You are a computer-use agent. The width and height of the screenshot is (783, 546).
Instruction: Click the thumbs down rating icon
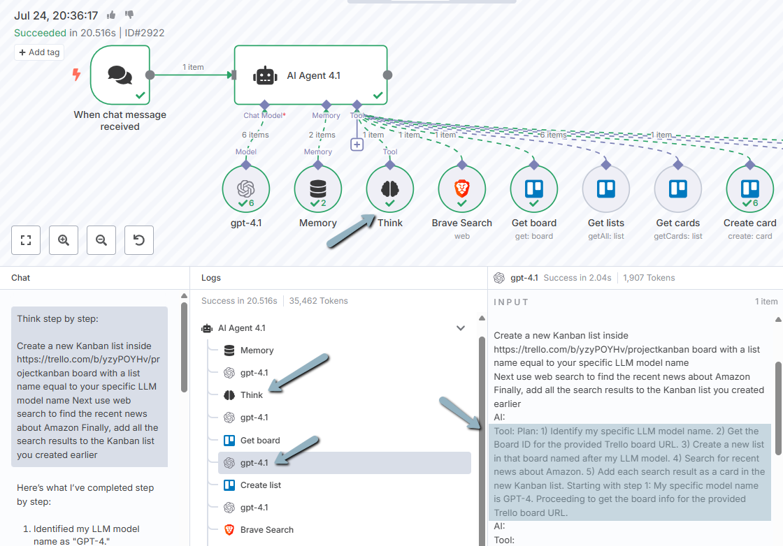[129, 15]
